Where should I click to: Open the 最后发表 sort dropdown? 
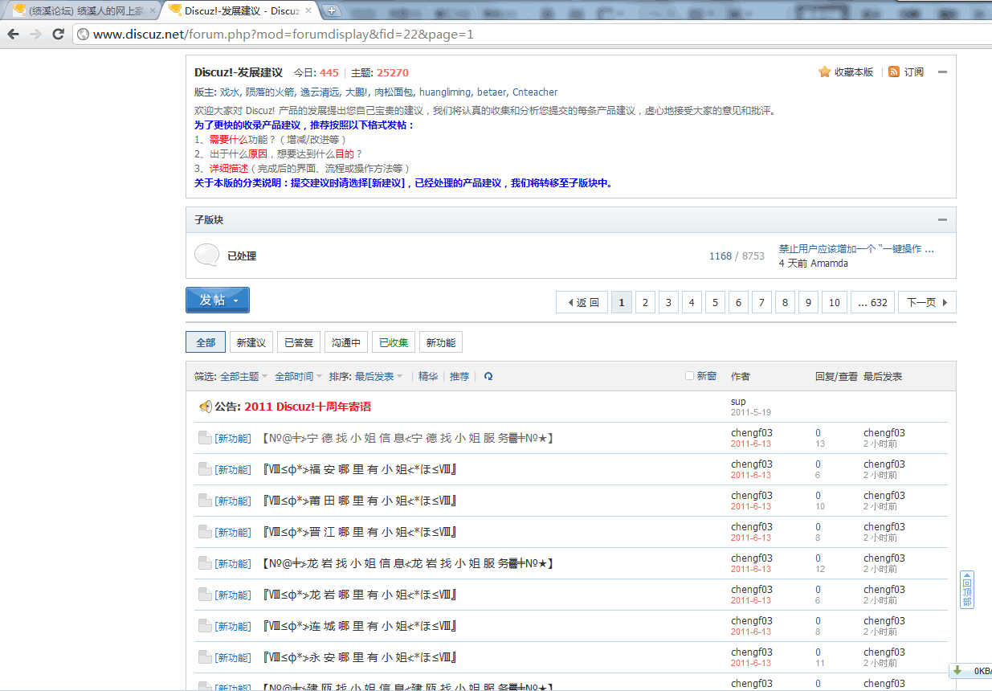tap(378, 376)
